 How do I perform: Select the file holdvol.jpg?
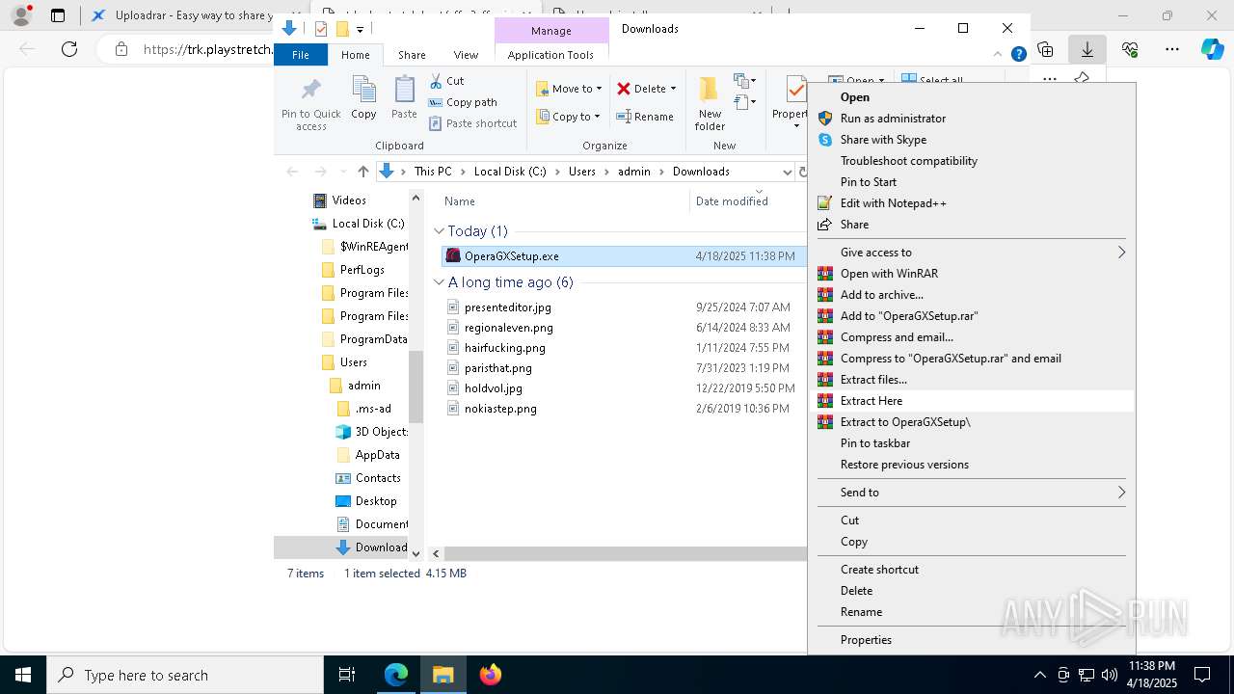click(493, 388)
